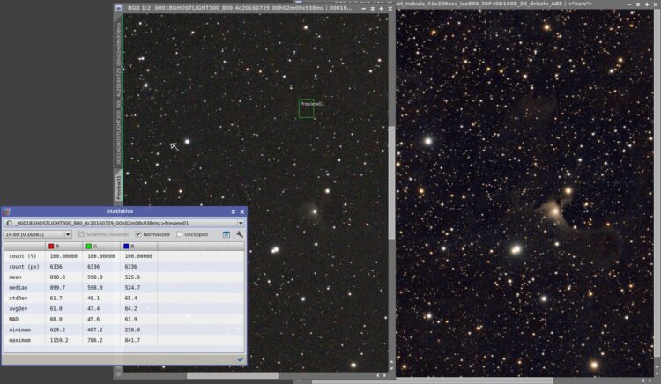Select the G minimum value 407.2
Viewport: 661px width, 384px height.
pyautogui.click(x=95, y=329)
